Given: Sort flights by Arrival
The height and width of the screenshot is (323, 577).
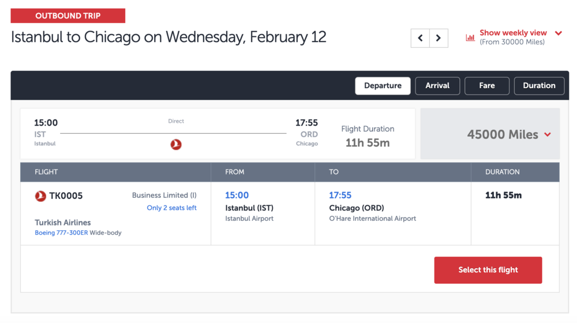Looking at the screenshot, I should pos(437,85).
